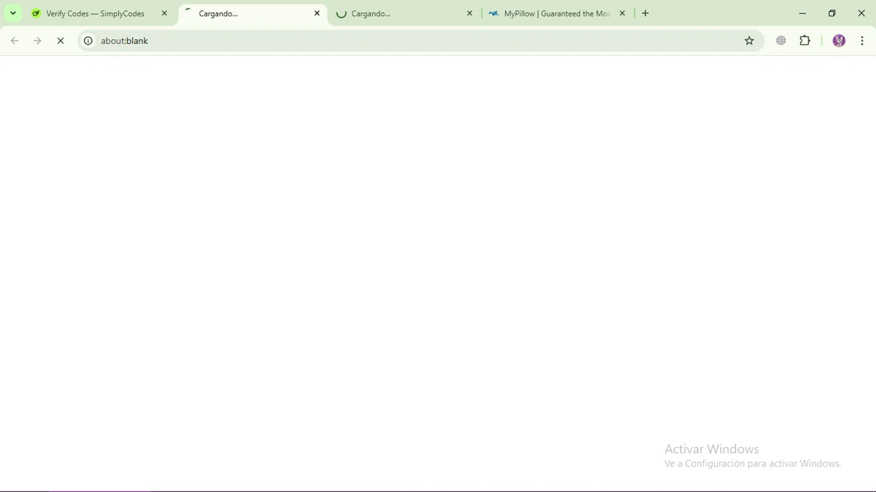Close the Chrome window
Screen dimensions: 876x492
coord(861,13)
